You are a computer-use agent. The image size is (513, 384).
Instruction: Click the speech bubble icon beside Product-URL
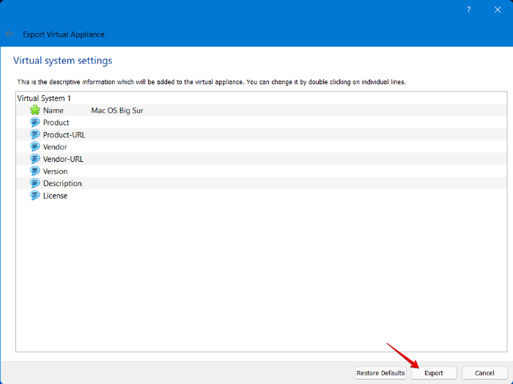35,134
